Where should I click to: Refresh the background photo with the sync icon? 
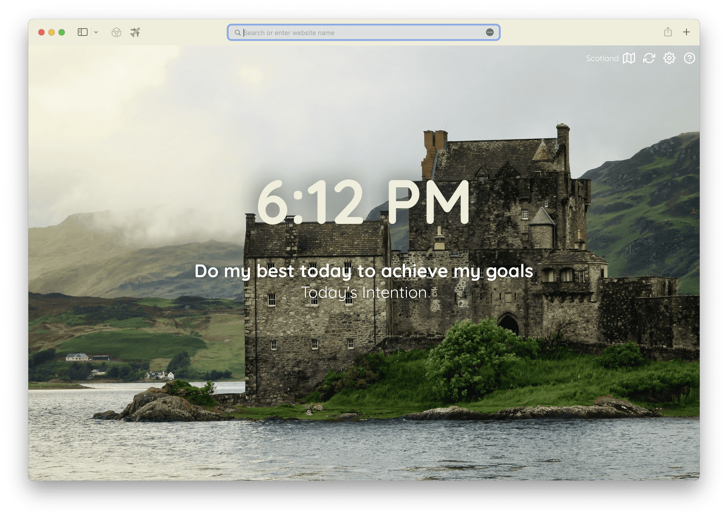pos(649,58)
